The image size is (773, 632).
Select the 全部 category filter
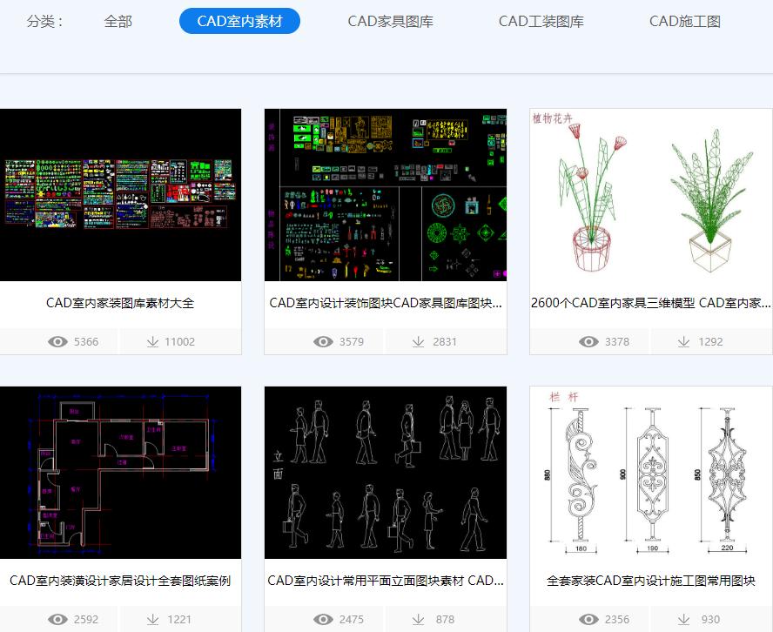[x=118, y=20]
